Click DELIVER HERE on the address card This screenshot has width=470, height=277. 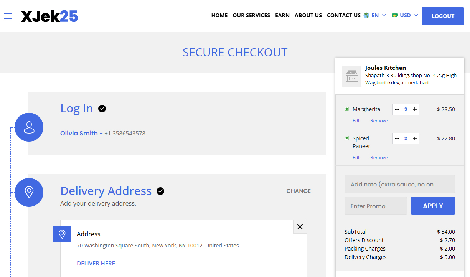pyautogui.click(x=96, y=263)
